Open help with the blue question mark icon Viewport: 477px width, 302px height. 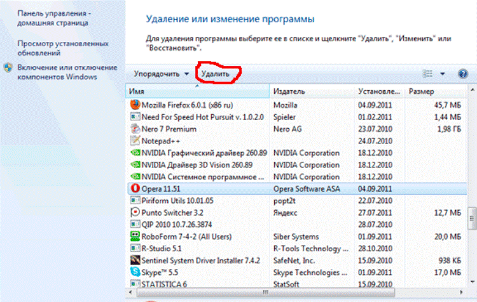pyautogui.click(x=463, y=74)
